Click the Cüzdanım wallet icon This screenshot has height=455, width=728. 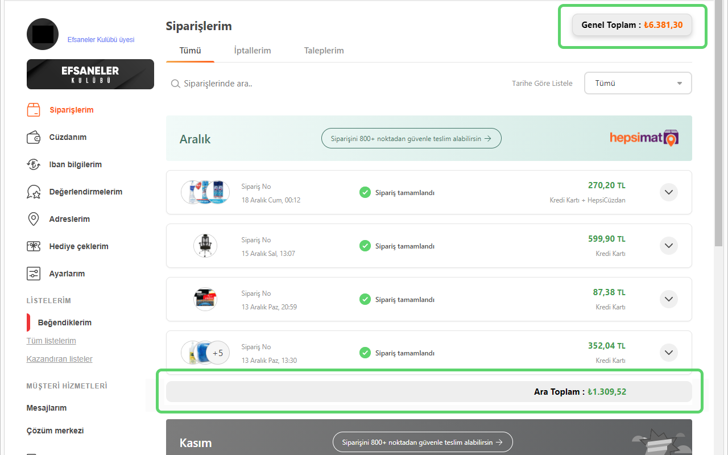pos(34,136)
